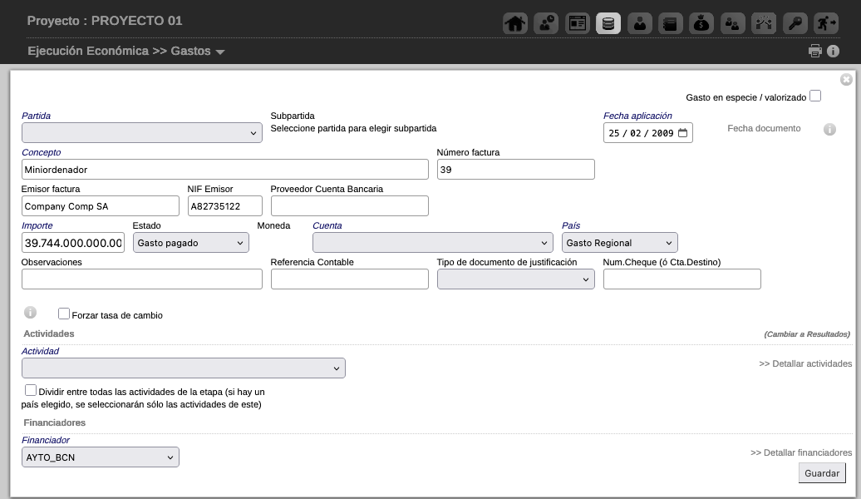Open the notebook icon in the top toolbar

[x=670, y=23]
